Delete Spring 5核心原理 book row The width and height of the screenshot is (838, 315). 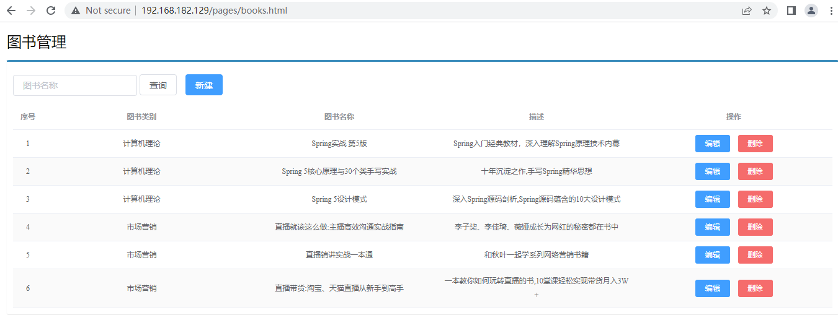point(755,171)
